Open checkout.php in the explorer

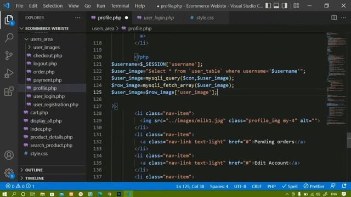pos(48,56)
